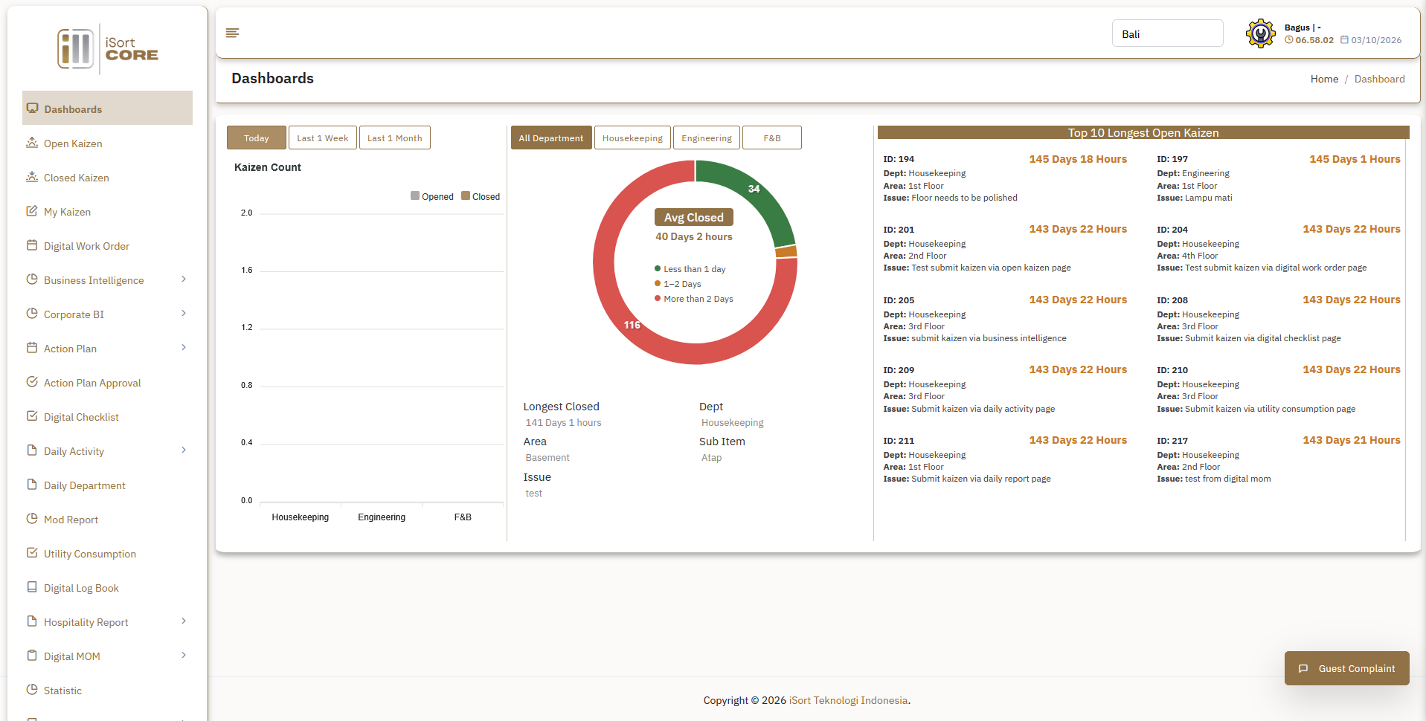The height and width of the screenshot is (721, 1426).
Task: Open kaizen entry ID: 194
Action: click(x=1005, y=178)
